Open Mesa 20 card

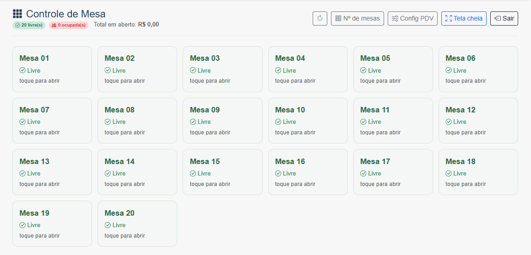tap(137, 224)
